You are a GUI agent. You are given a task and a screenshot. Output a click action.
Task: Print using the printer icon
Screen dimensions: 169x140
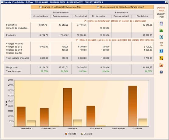(x=161, y=72)
